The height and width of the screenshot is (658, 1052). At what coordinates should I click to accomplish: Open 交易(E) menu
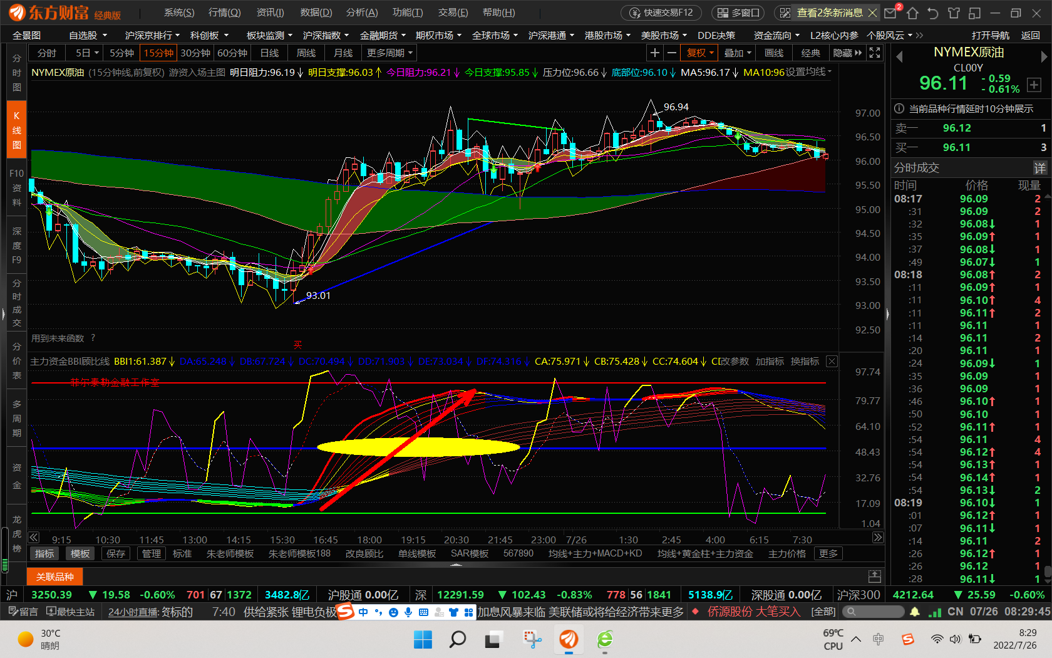coord(453,13)
